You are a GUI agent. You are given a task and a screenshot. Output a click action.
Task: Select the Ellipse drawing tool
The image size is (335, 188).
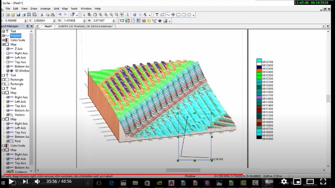[x=189, y=15]
